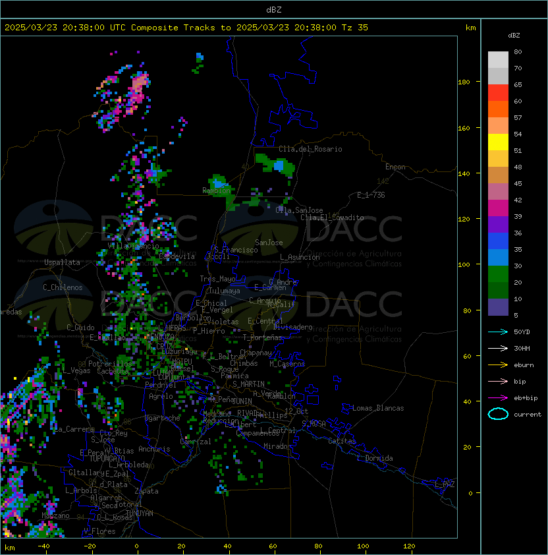Click the 'S_ROSA' map label
This screenshot has width=548, height=555.
(x=314, y=424)
